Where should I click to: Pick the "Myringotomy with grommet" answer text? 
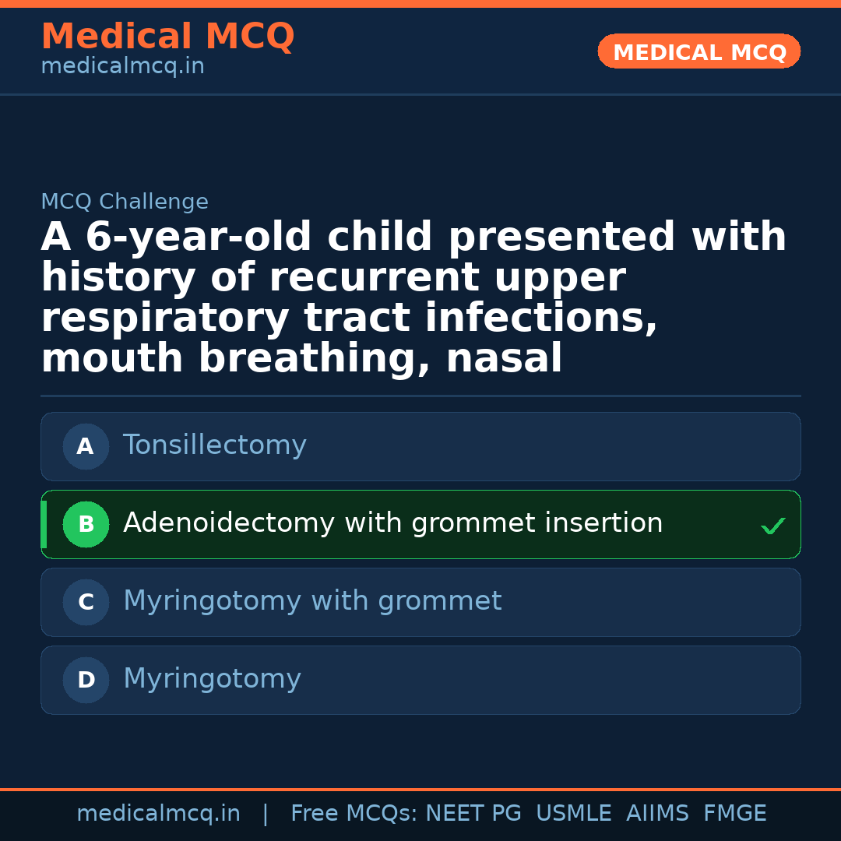coord(312,601)
